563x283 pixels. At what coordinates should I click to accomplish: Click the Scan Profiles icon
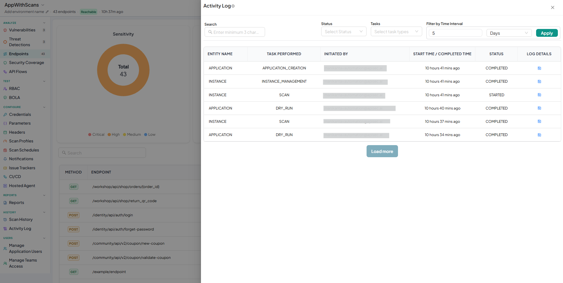(5, 141)
